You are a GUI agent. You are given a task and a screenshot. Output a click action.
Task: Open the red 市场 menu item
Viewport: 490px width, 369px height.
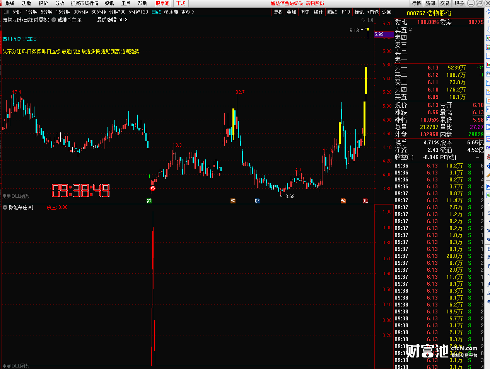[181, 3]
